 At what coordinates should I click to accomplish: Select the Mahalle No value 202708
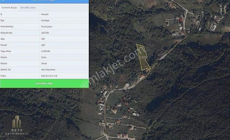[45, 33]
